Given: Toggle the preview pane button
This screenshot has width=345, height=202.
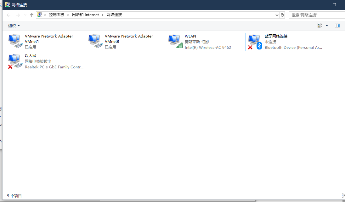Looking at the screenshot, I should pos(337,26).
